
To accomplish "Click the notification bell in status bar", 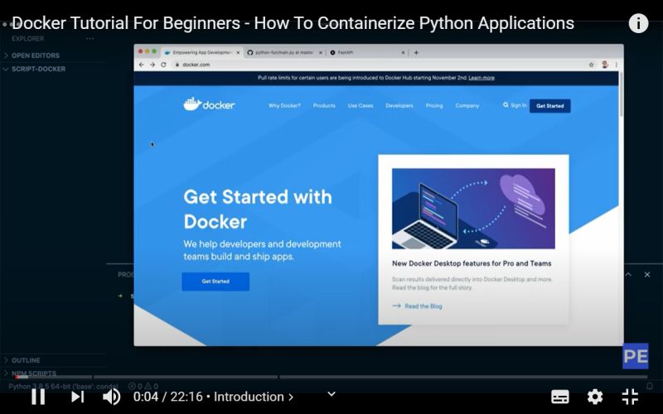I will (650, 386).
